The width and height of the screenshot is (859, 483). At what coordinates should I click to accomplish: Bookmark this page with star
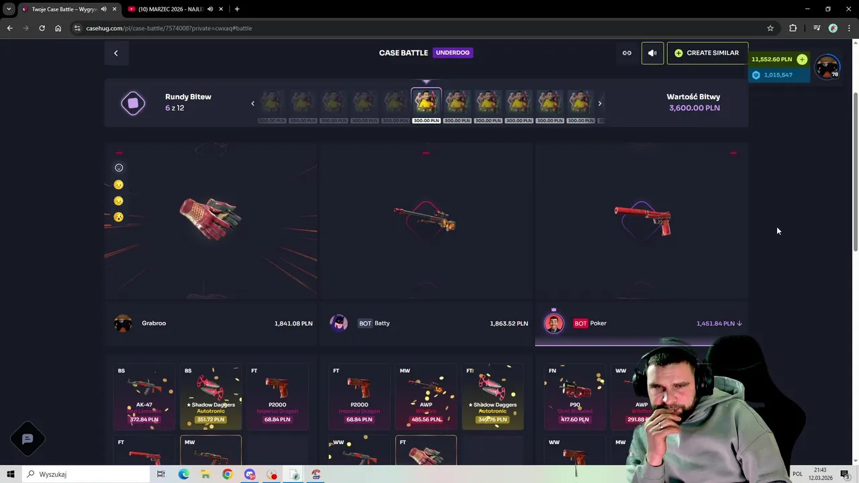pyautogui.click(x=770, y=28)
